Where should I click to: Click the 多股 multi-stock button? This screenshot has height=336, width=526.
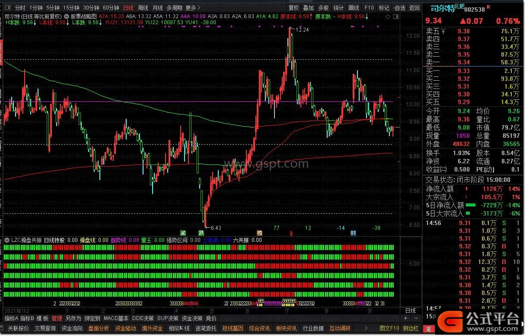(323, 8)
